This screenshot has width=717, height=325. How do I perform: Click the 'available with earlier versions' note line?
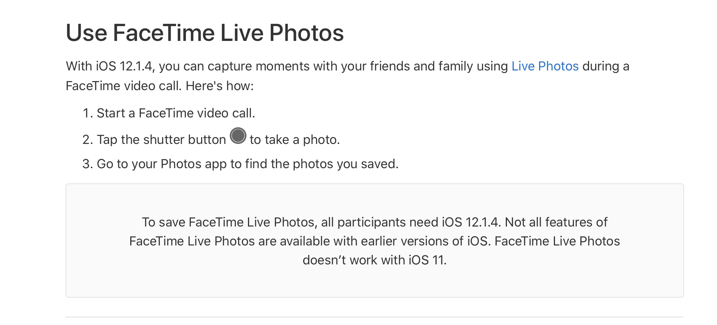click(x=375, y=241)
